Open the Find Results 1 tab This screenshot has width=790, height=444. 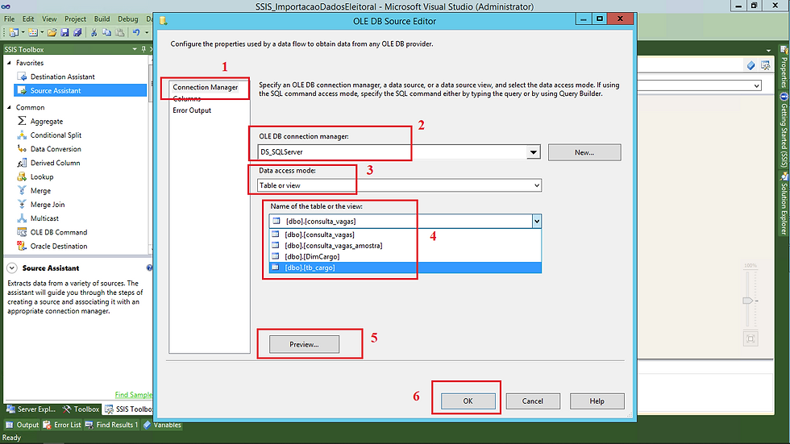tap(111, 425)
